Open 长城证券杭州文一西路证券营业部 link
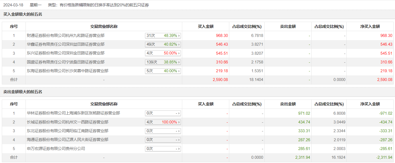This screenshot has height=163, width=395. [x=67, y=122]
